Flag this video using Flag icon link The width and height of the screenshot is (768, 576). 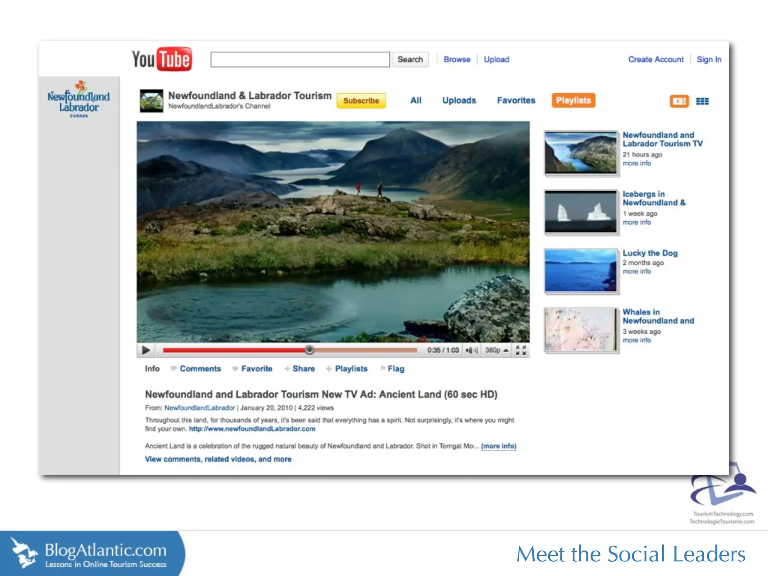click(x=396, y=369)
